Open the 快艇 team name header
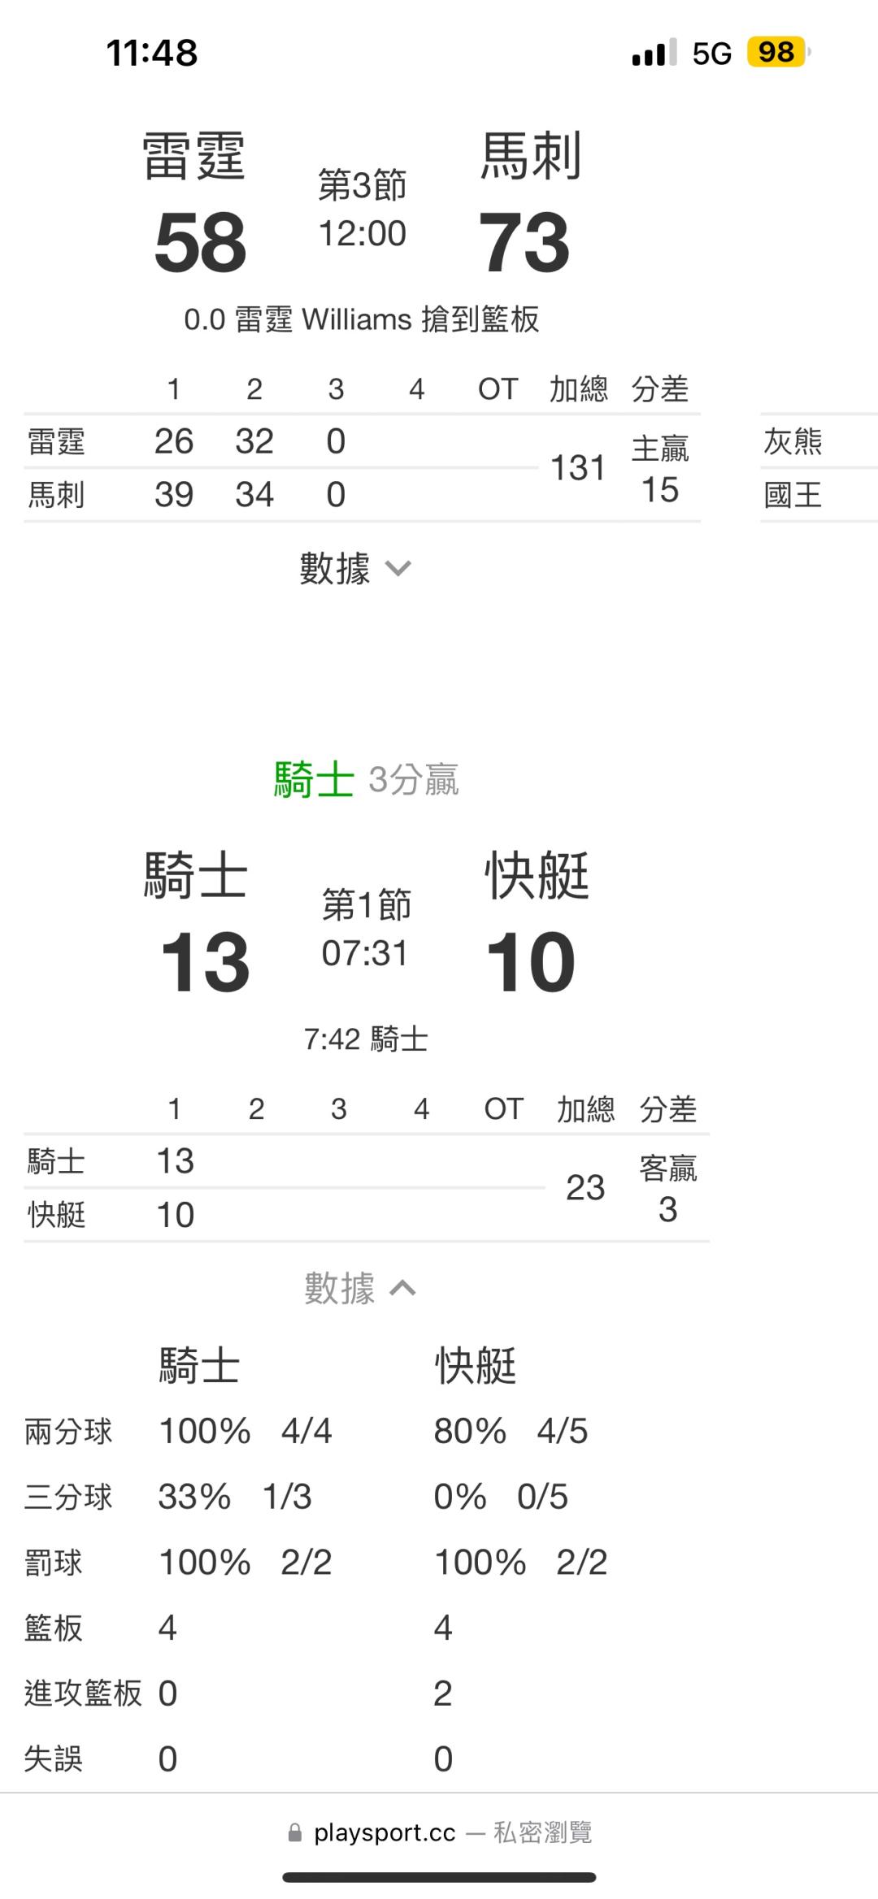This screenshot has height=1899, width=878. tap(537, 877)
